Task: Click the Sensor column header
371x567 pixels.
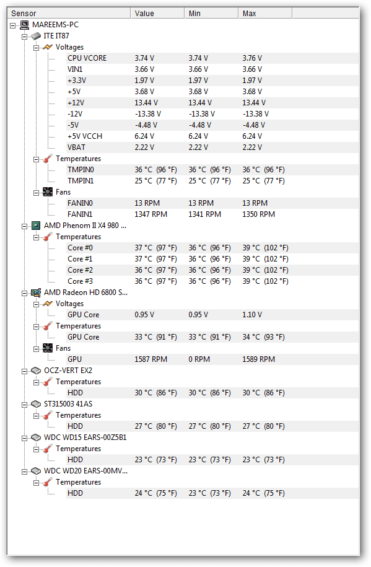Action: coord(69,14)
